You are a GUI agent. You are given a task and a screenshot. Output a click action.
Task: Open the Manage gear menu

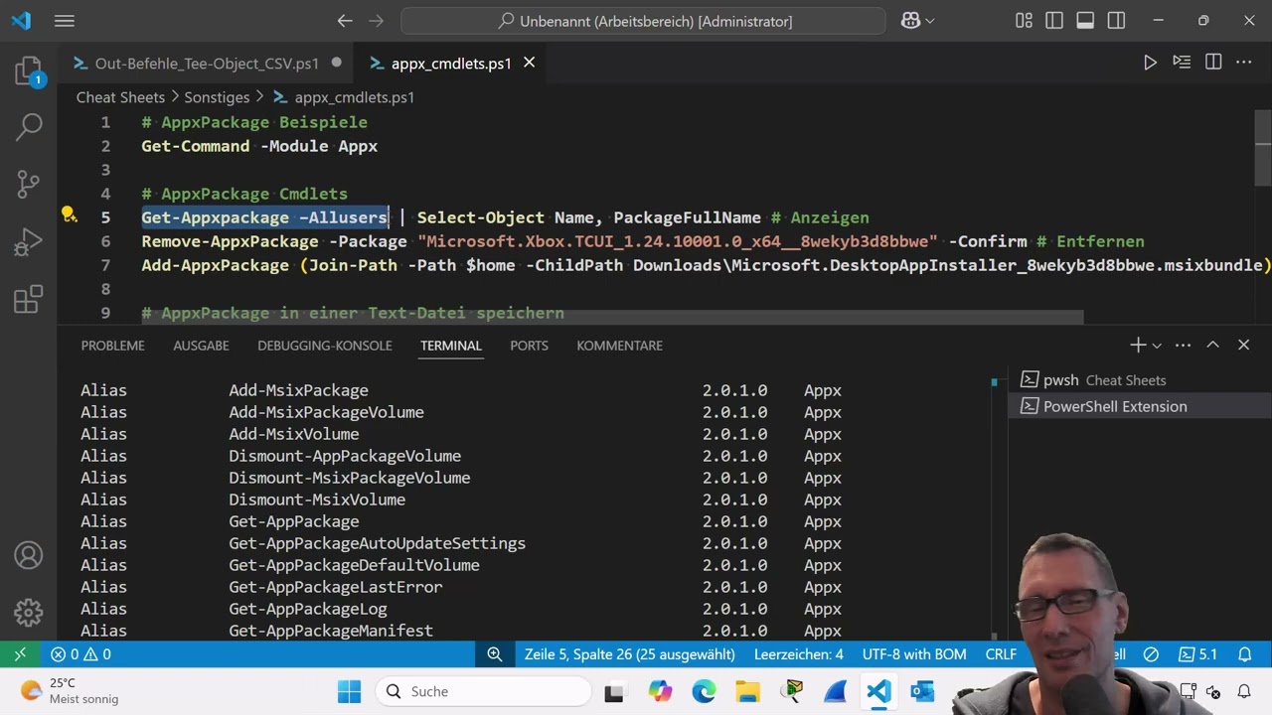(x=29, y=612)
